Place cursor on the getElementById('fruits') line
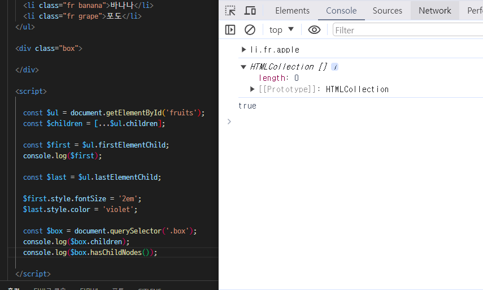483x290 pixels. (114, 113)
